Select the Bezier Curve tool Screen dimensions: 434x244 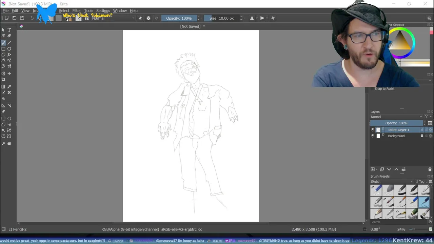3,61
